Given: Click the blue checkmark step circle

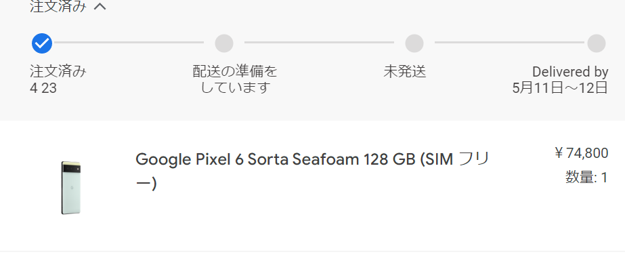Looking at the screenshot, I should (x=42, y=43).
